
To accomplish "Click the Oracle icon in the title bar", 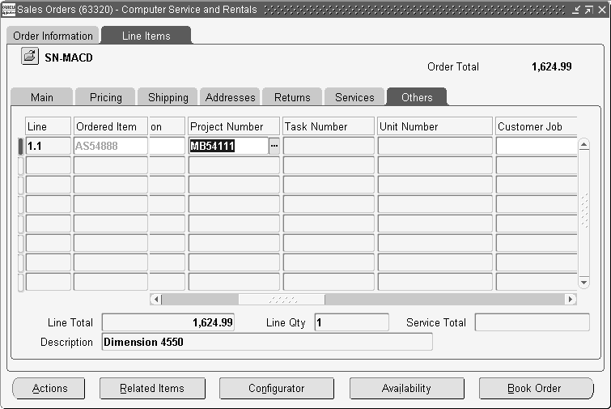I will pyautogui.click(x=8, y=9).
